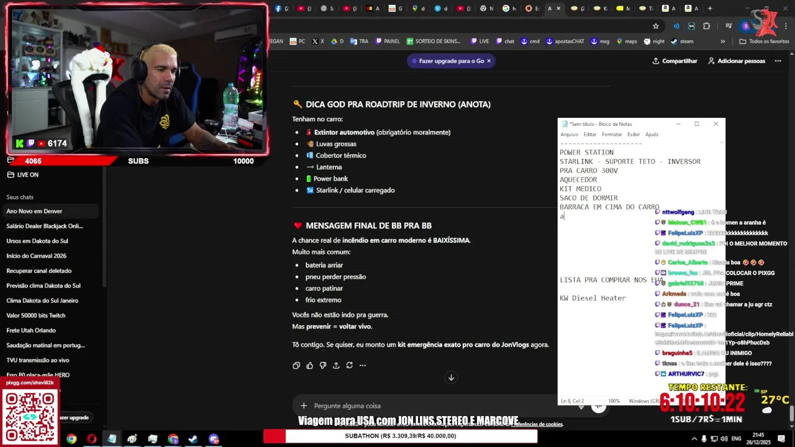
Task: Click the Compartilhar button
Action: coord(675,61)
